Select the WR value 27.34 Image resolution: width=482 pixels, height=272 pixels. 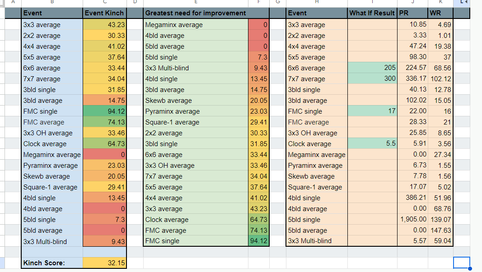(x=440, y=154)
